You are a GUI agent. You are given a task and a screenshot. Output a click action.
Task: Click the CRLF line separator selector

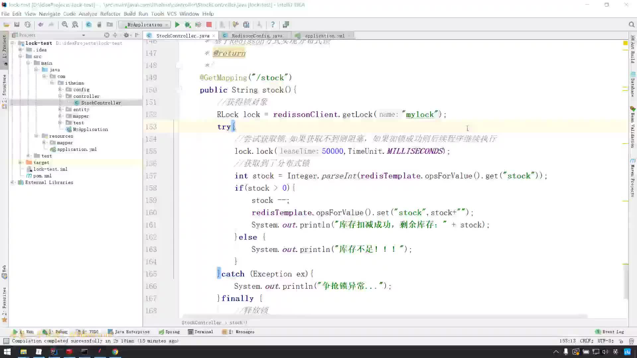point(587,341)
